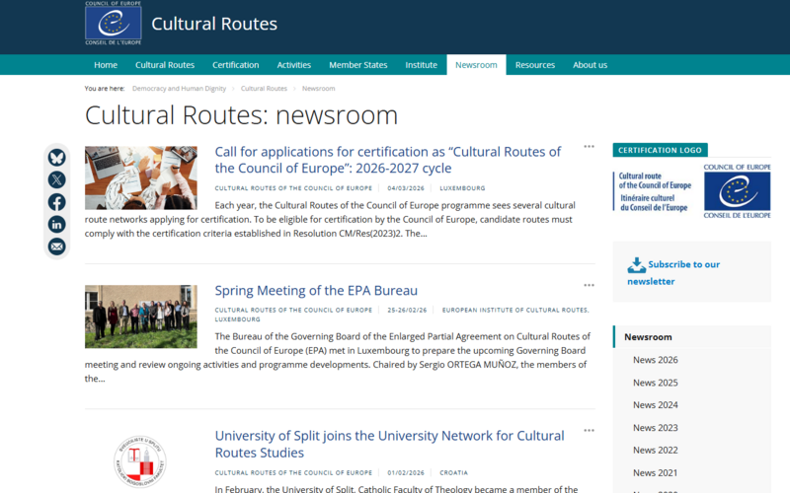Click the University of Split seal thumbnail
Screen dimensions: 790x493
[x=140, y=461]
